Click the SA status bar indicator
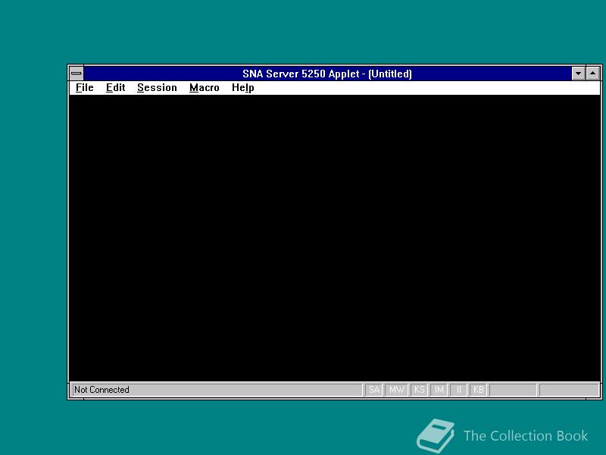This screenshot has height=455, width=606. tap(374, 390)
